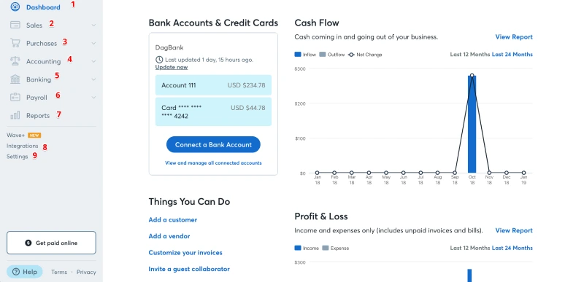Image resolution: width=584 pixels, height=282 pixels.
Task: Click the Oct 18 net change peak point
Action: 472,76
